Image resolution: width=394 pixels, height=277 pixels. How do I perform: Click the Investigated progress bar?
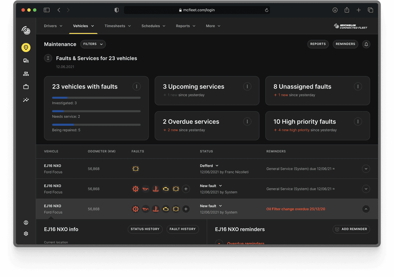[96, 98]
